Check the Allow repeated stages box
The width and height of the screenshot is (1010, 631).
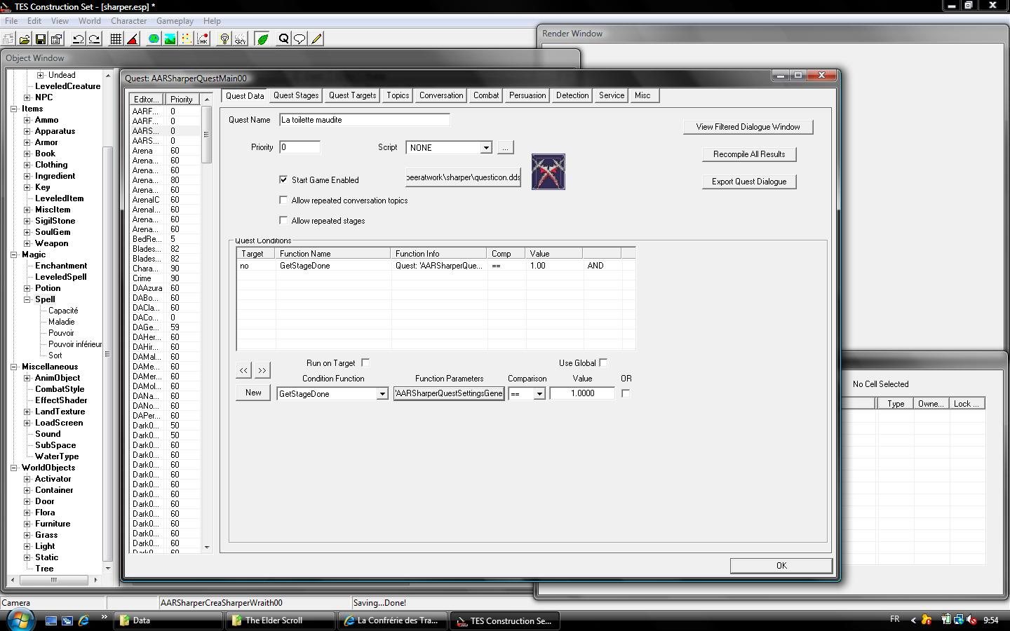tap(283, 220)
